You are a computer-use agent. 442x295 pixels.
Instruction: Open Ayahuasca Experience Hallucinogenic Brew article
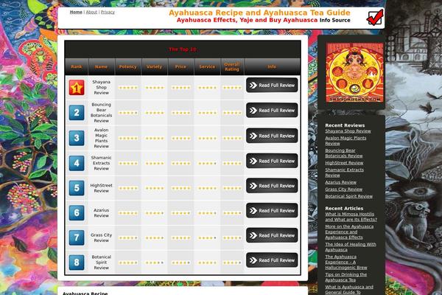346,262
